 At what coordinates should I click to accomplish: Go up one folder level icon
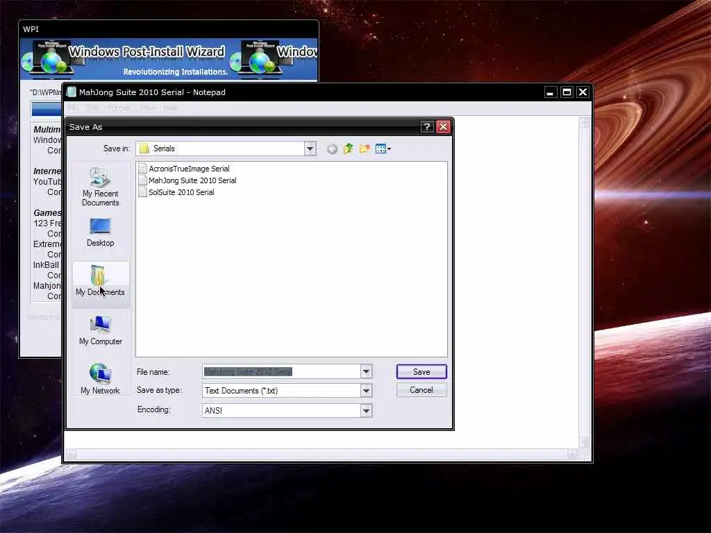349,149
